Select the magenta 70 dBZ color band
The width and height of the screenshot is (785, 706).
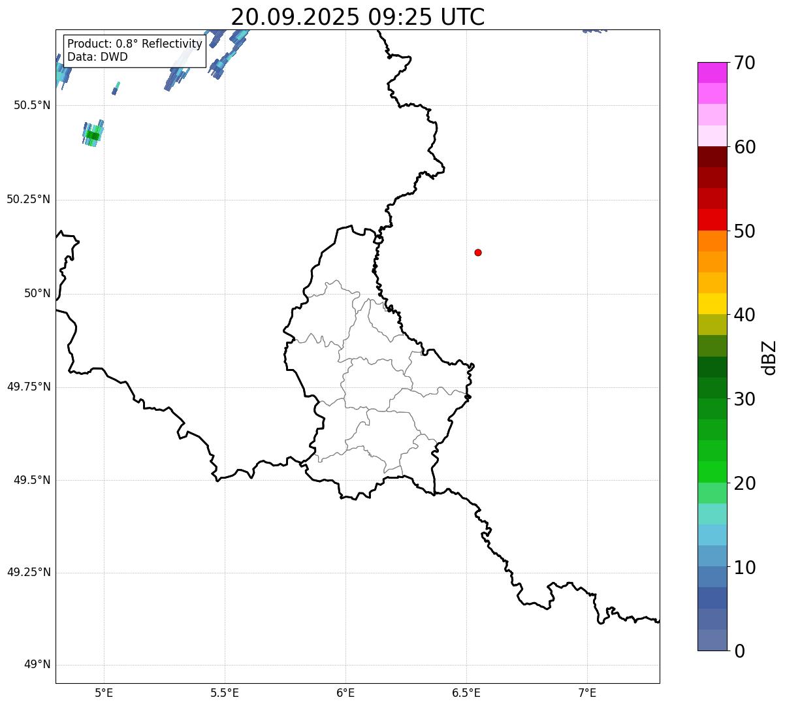pyautogui.click(x=712, y=72)
